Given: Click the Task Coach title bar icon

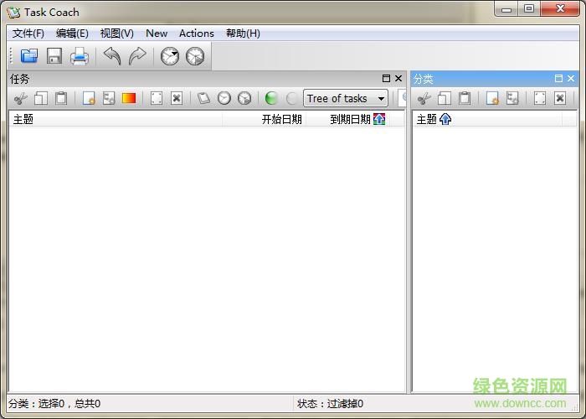Looking at the screenshot, I should (x=13, y=13).
